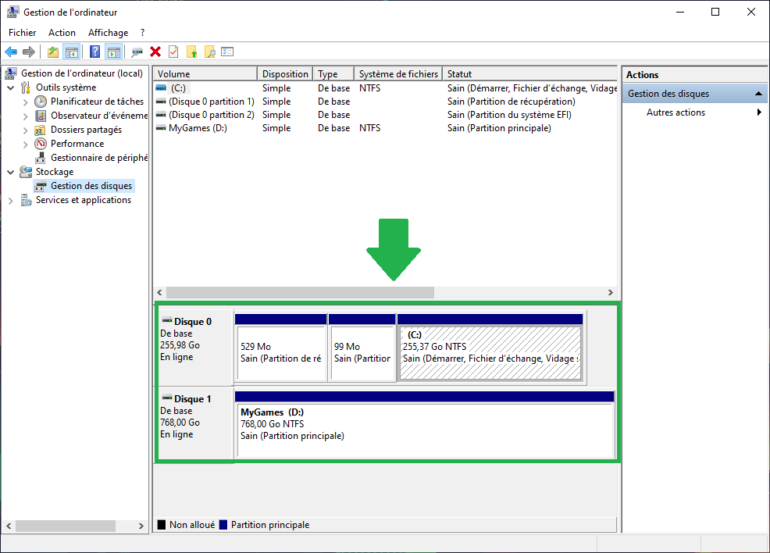Screen dimensions: 770x553
Task: Click the Observateur d'événements icon
Action: click(41, 116)
